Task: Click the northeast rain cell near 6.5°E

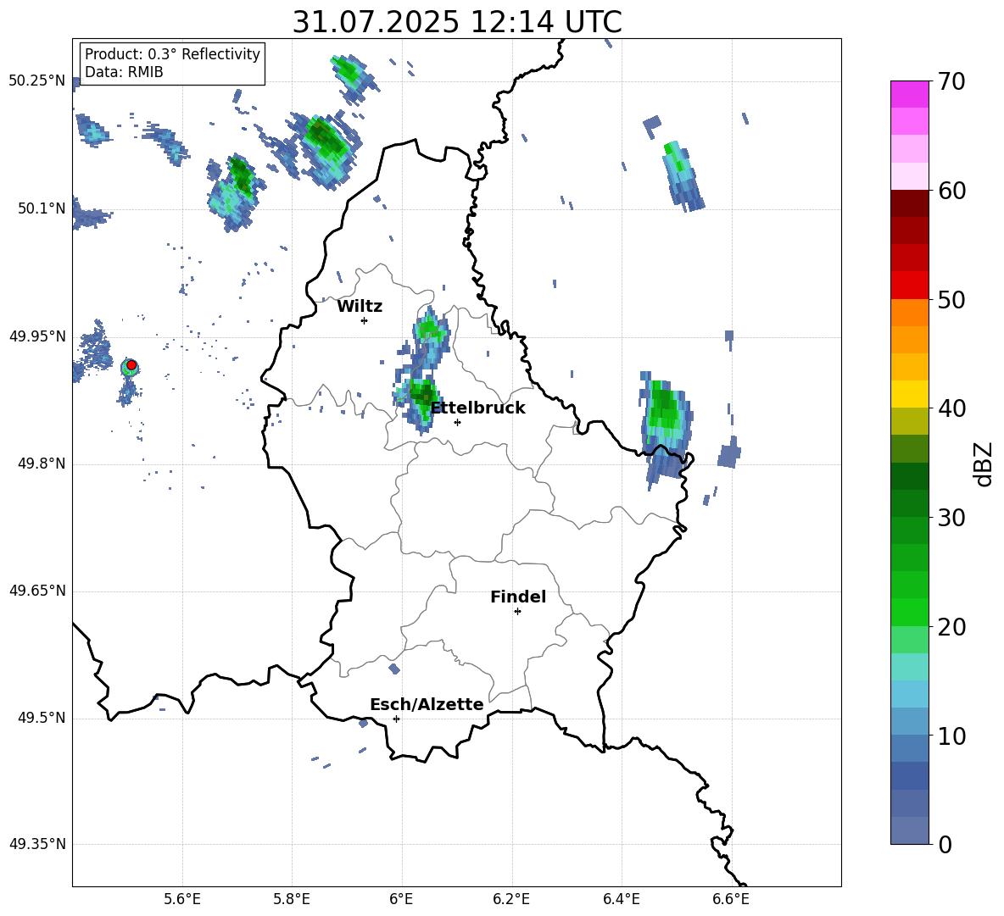Action: point(682,176)
